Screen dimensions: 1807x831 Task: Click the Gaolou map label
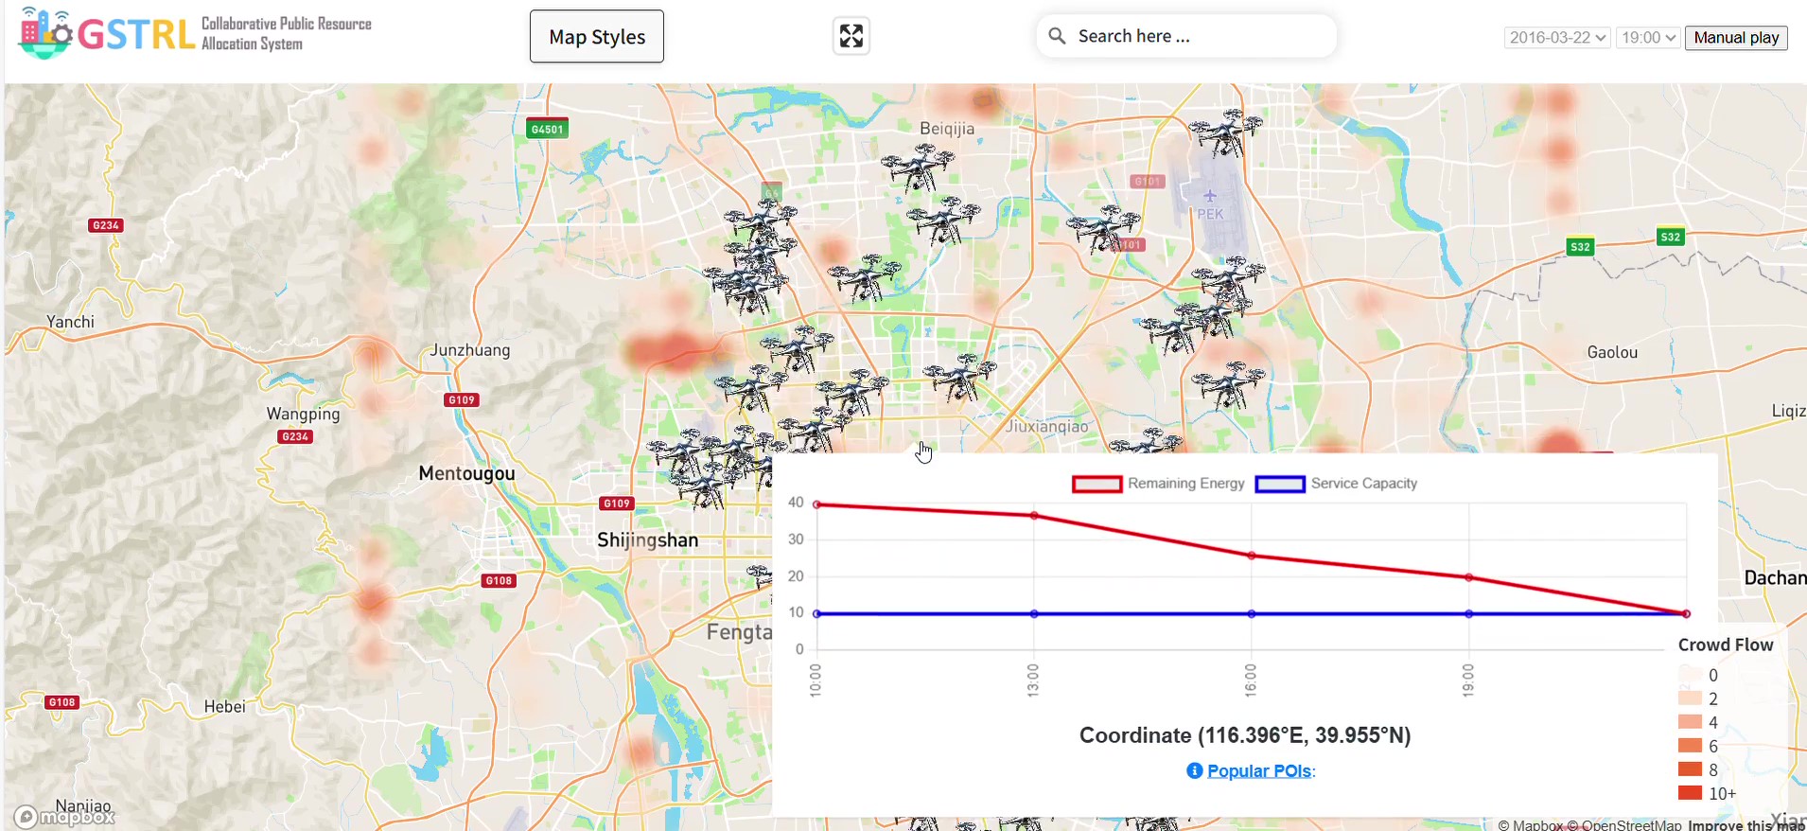pyautogui.click(x=1612, y=352)
